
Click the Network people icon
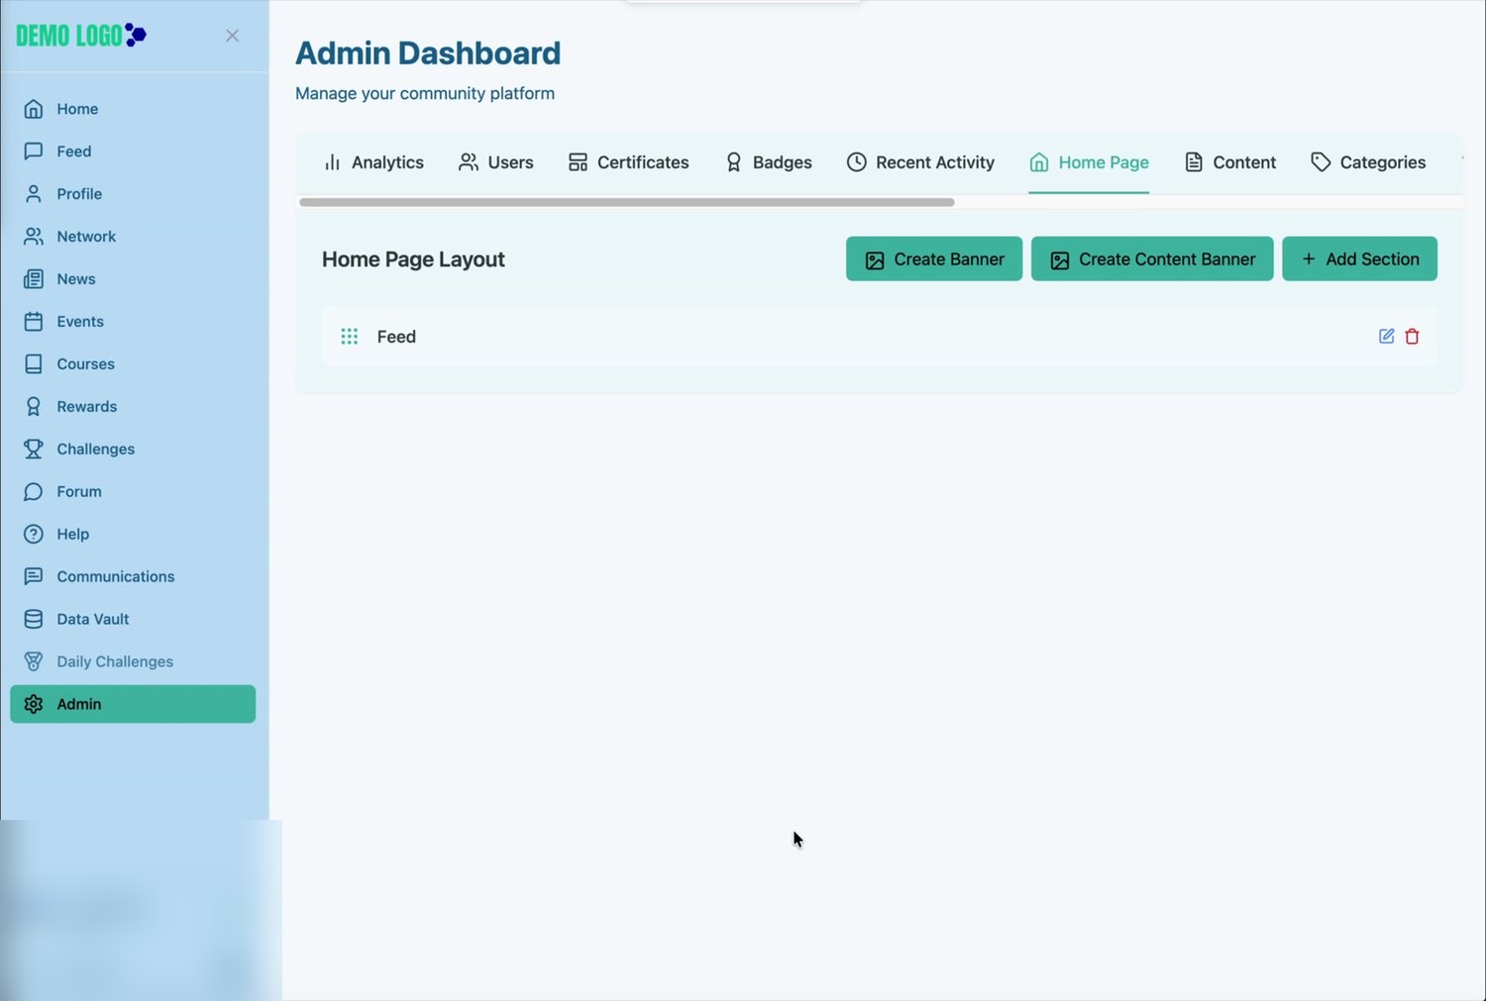click(34, 237)
